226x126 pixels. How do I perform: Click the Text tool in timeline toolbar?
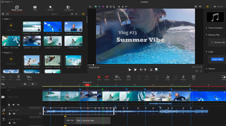[x=193, y=77]
